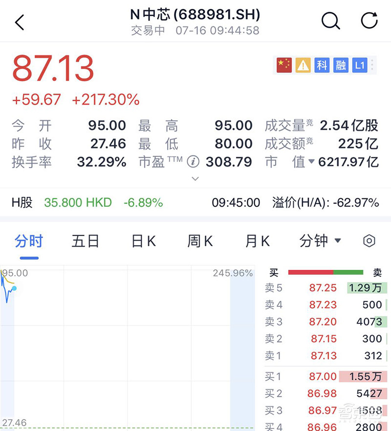Tap the search magnifier icon
This screenshot has width=391, height=431.
point(331,21)
